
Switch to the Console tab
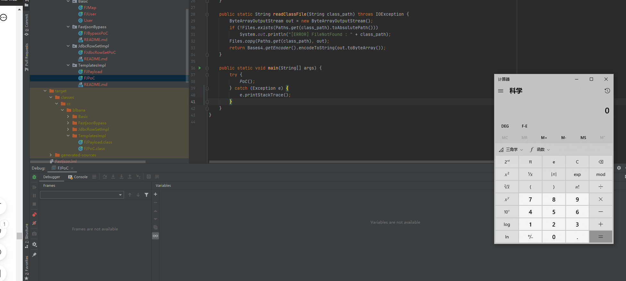pyautogui.click(x=78, y=177)
